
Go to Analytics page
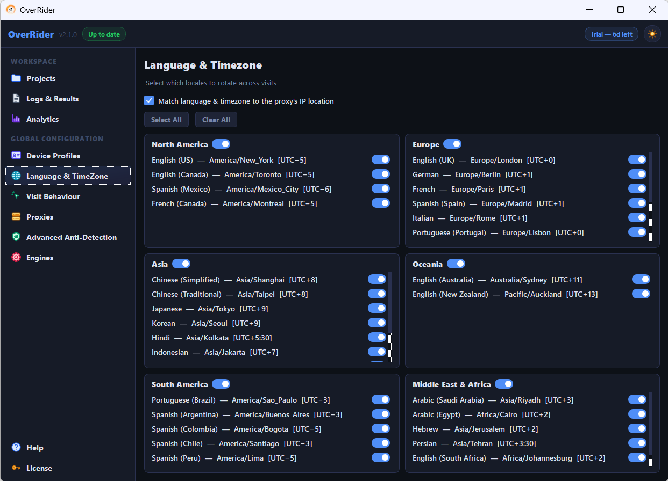68,119
